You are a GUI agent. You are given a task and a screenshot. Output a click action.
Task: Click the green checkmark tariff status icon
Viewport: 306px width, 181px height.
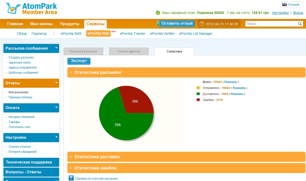click(158, 13)
